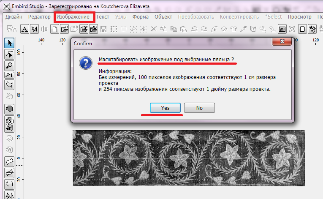Click the eraser with lines icon
This screenshot has height=199, width=323.
click(272, 29)
